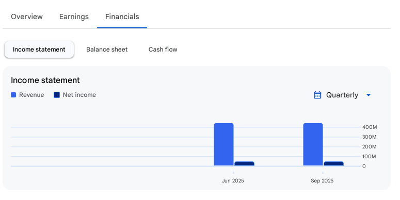The height and width of the screenshot is (200, 400).
Task: Select the Sep 2025 net income bar
Action: (333, 163)
